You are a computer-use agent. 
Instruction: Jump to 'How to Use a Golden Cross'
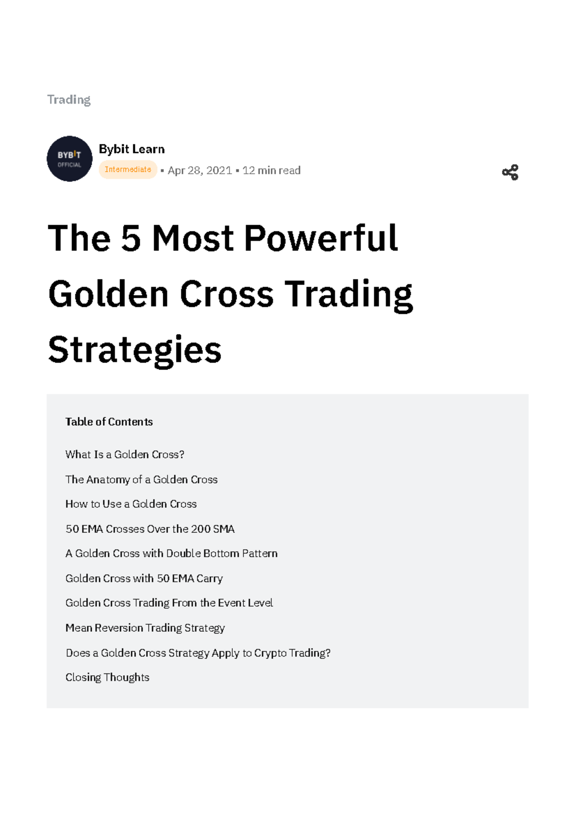pos(131,504)
